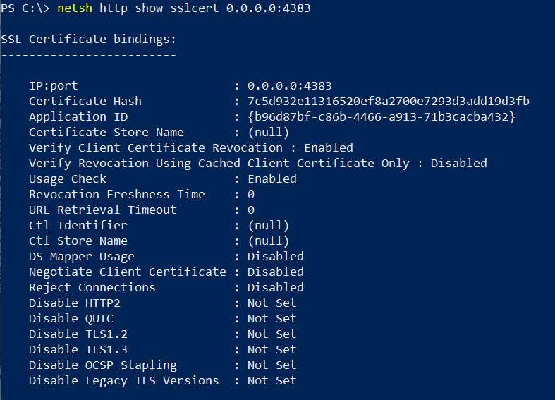Click the sslcert 0.0.0.0:4383 command argument
555x400 pixels.
pos(240,8)
